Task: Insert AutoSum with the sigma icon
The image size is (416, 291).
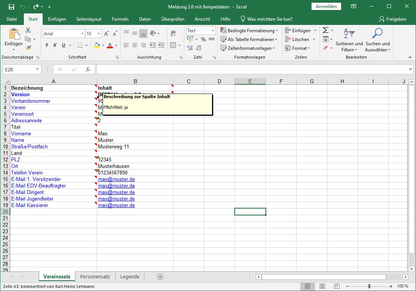Action: click(325, 30)
